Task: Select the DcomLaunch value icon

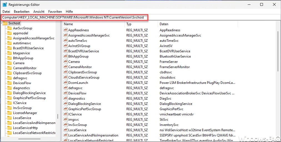Action: click(66, 83)
